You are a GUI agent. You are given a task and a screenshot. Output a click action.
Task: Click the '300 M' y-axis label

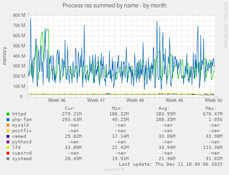[19, 66]
